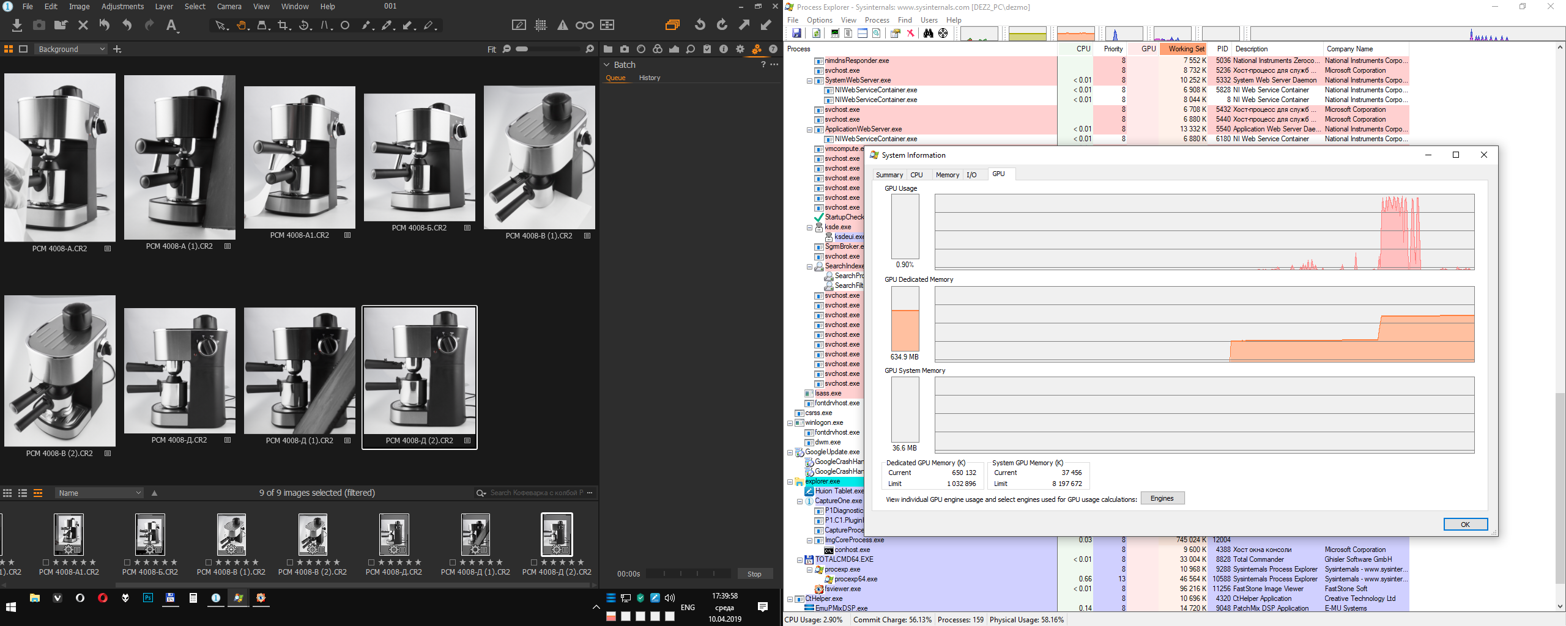The height and width of the screenshot is (626, 1566).
Task: Collapse the CtHelper.exe tree node
Action: coord(790,599)
